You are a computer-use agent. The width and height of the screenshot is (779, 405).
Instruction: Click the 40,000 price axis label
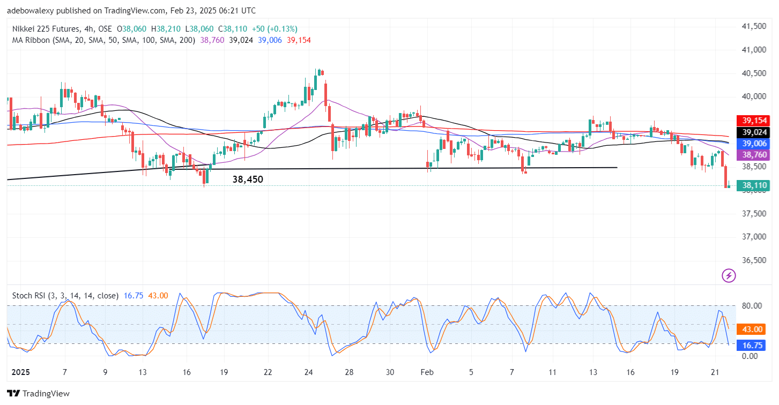point(754,96)
